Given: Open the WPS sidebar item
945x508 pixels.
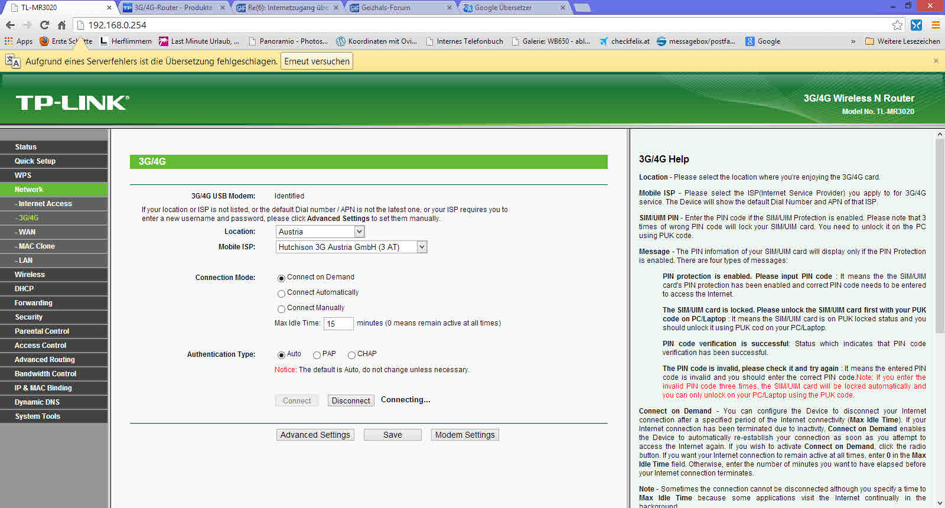Looking at the screenshot, I should tap(54, 175).
